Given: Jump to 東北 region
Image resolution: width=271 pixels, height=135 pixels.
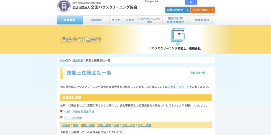Looking at the screenshot, I should pos(76,125).
